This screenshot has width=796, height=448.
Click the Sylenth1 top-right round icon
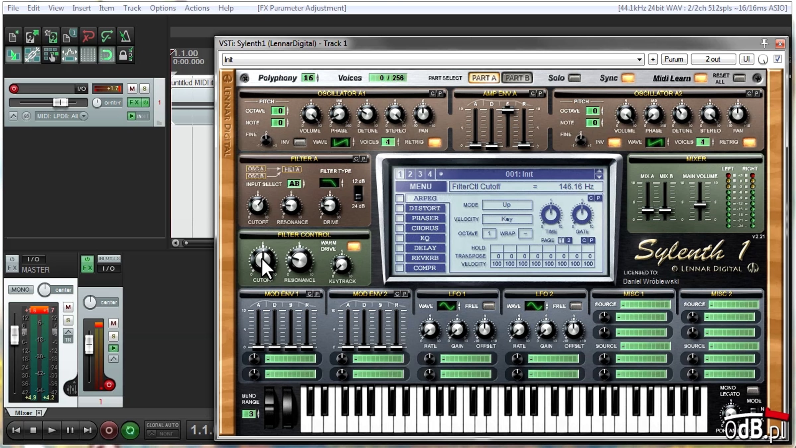(757, 78)
